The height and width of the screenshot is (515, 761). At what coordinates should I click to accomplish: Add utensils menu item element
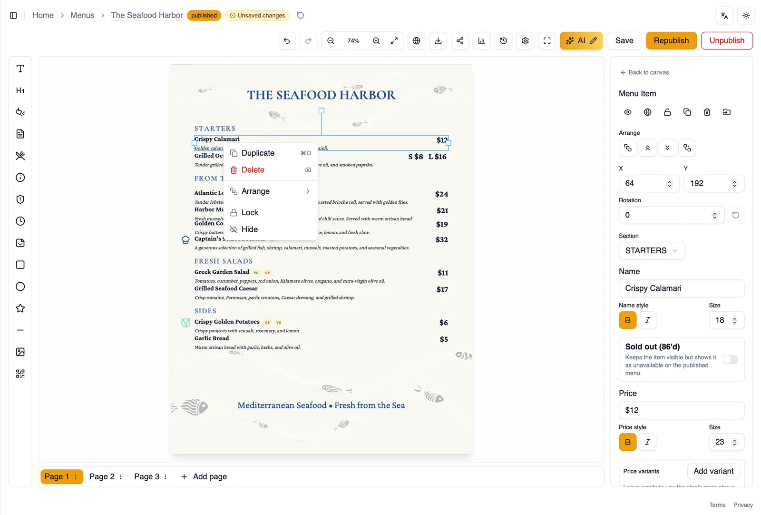point(20,156)
